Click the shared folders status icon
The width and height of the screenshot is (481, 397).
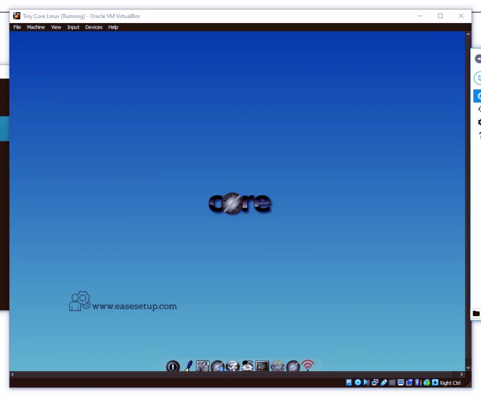click(x=392, y=382)
